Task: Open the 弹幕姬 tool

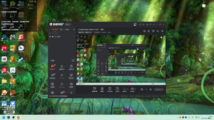Action: [x=71, y=85]
